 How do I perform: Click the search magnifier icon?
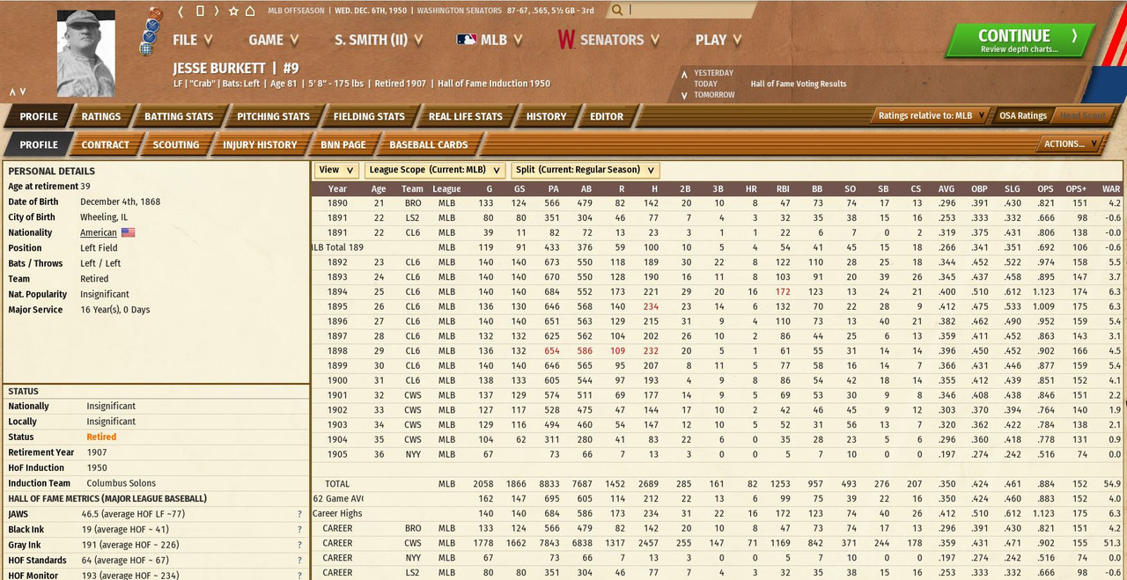(617, 11)
